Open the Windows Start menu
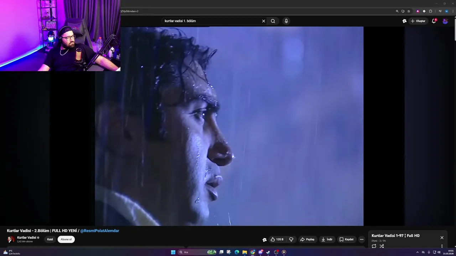Screen dimensions: 456x256 [x=173, y=252]
